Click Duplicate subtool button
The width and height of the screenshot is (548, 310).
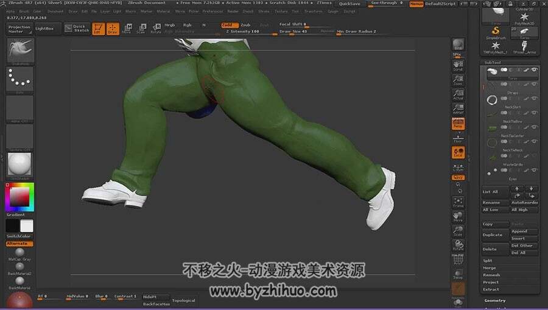coord(495,235)
